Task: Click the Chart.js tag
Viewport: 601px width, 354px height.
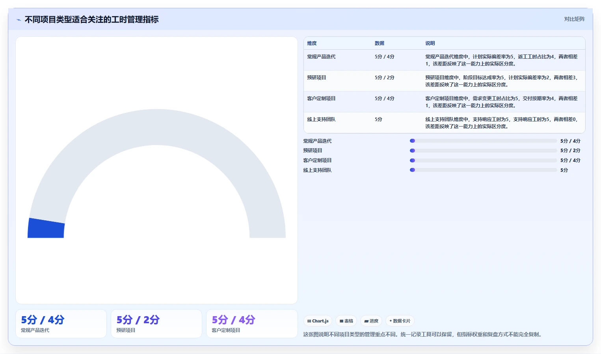Action: (318, 321)
